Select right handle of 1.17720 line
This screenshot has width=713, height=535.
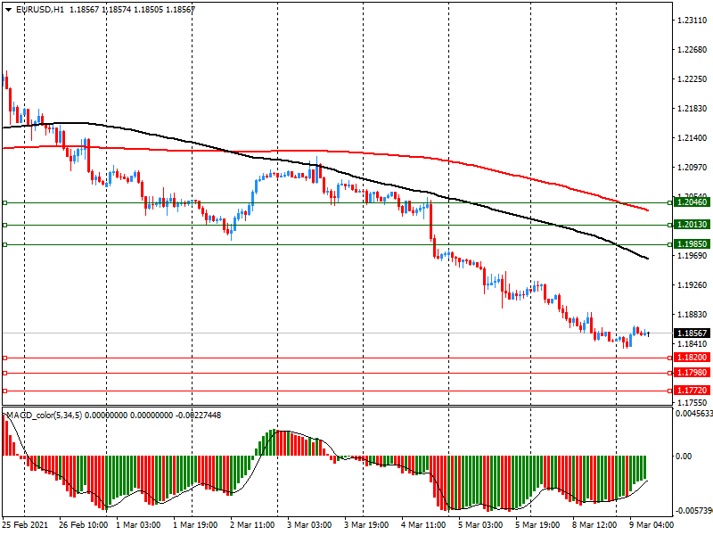[x=670, y=391]
